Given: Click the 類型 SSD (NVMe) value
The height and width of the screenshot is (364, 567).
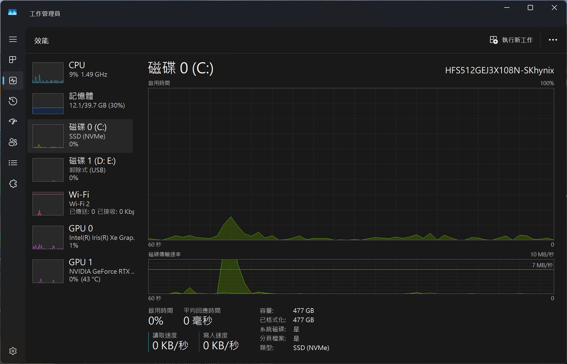Looking at the screenshot, I should coord(311,348).
